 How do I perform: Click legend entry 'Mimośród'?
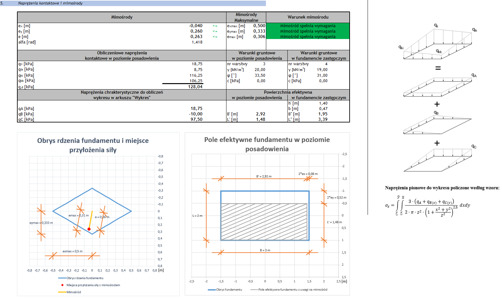73,292
